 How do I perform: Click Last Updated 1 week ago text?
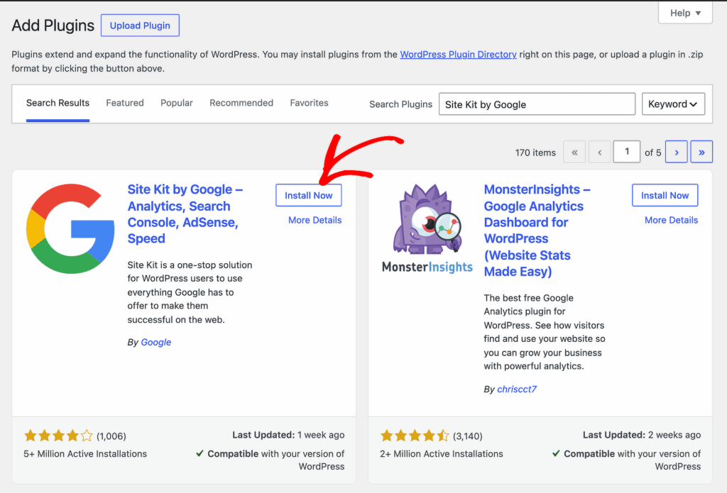coord(288,435)
